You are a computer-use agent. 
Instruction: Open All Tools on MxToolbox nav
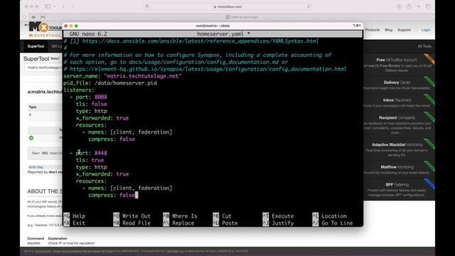click(x=424, y=46)
